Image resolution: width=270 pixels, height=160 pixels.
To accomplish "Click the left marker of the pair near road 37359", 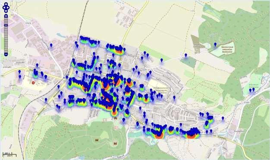I will point(250,91).
